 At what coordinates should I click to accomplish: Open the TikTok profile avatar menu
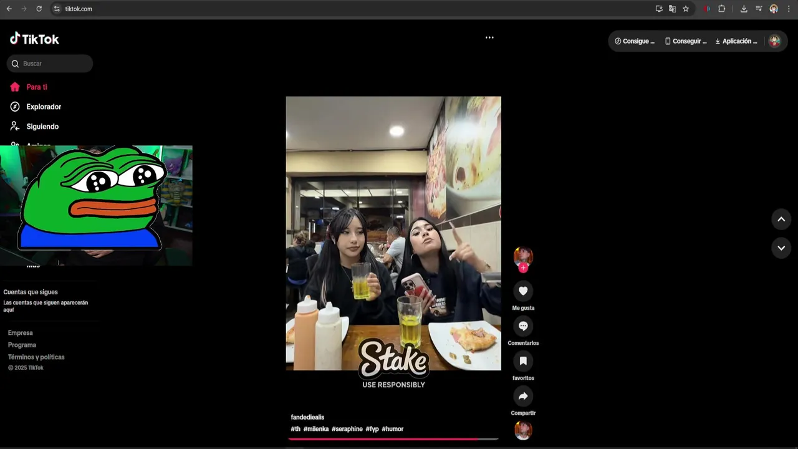[x=775, y=41]
